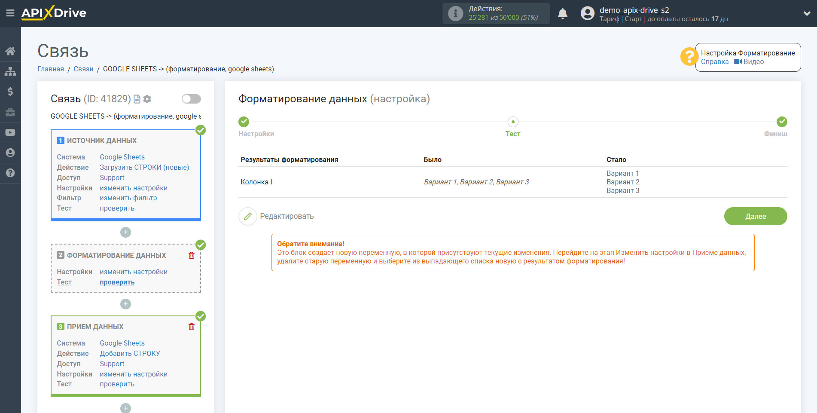Click source проверить test link

coord(117,208)
